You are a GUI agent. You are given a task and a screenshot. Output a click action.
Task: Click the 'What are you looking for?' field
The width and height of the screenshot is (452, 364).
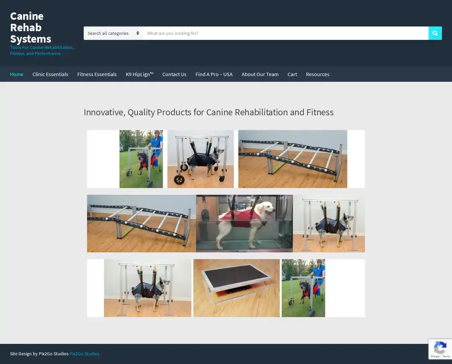tap(285, 33)
